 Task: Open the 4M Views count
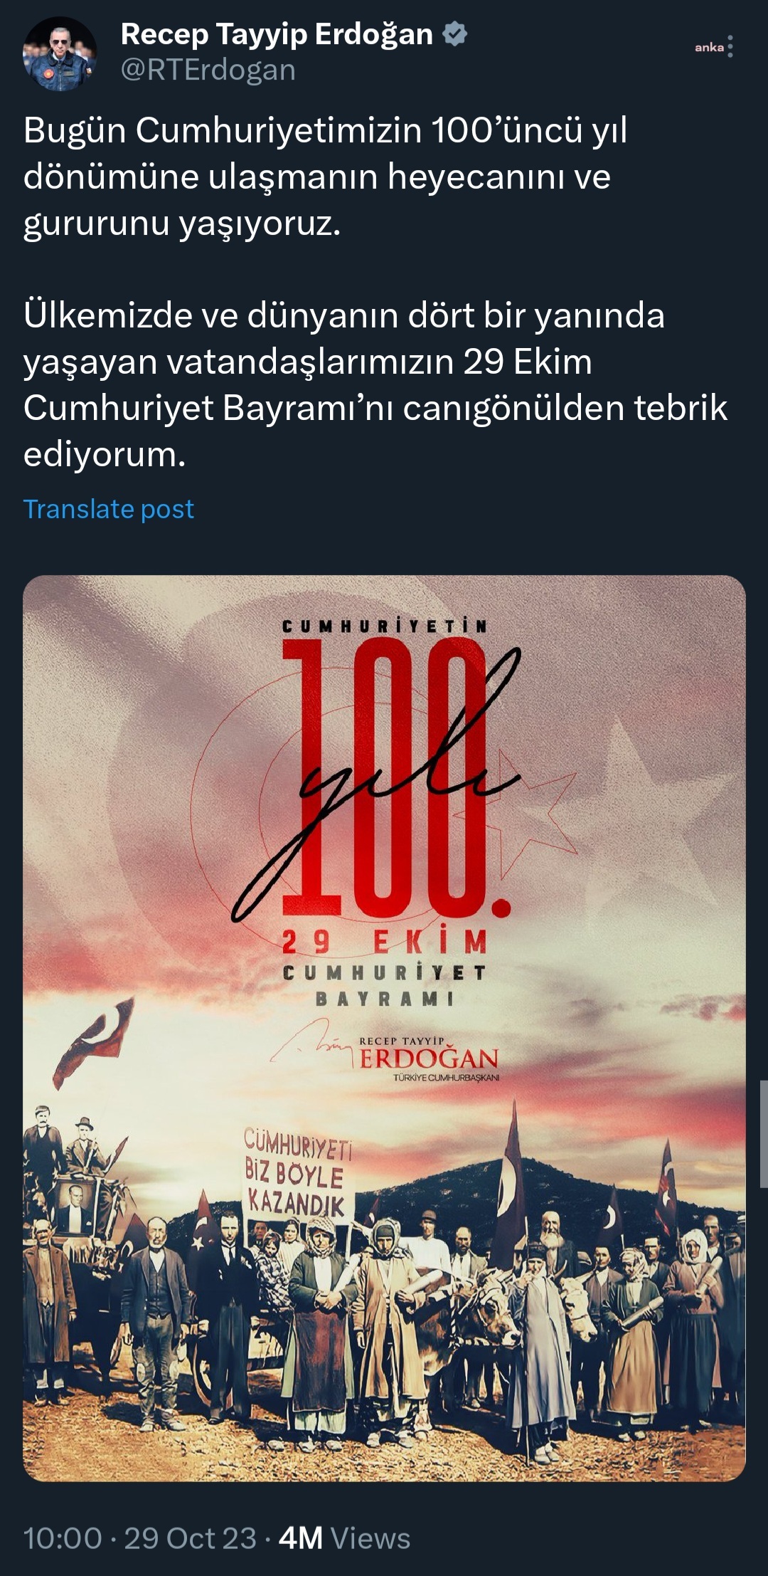[x=344, y=1539]
